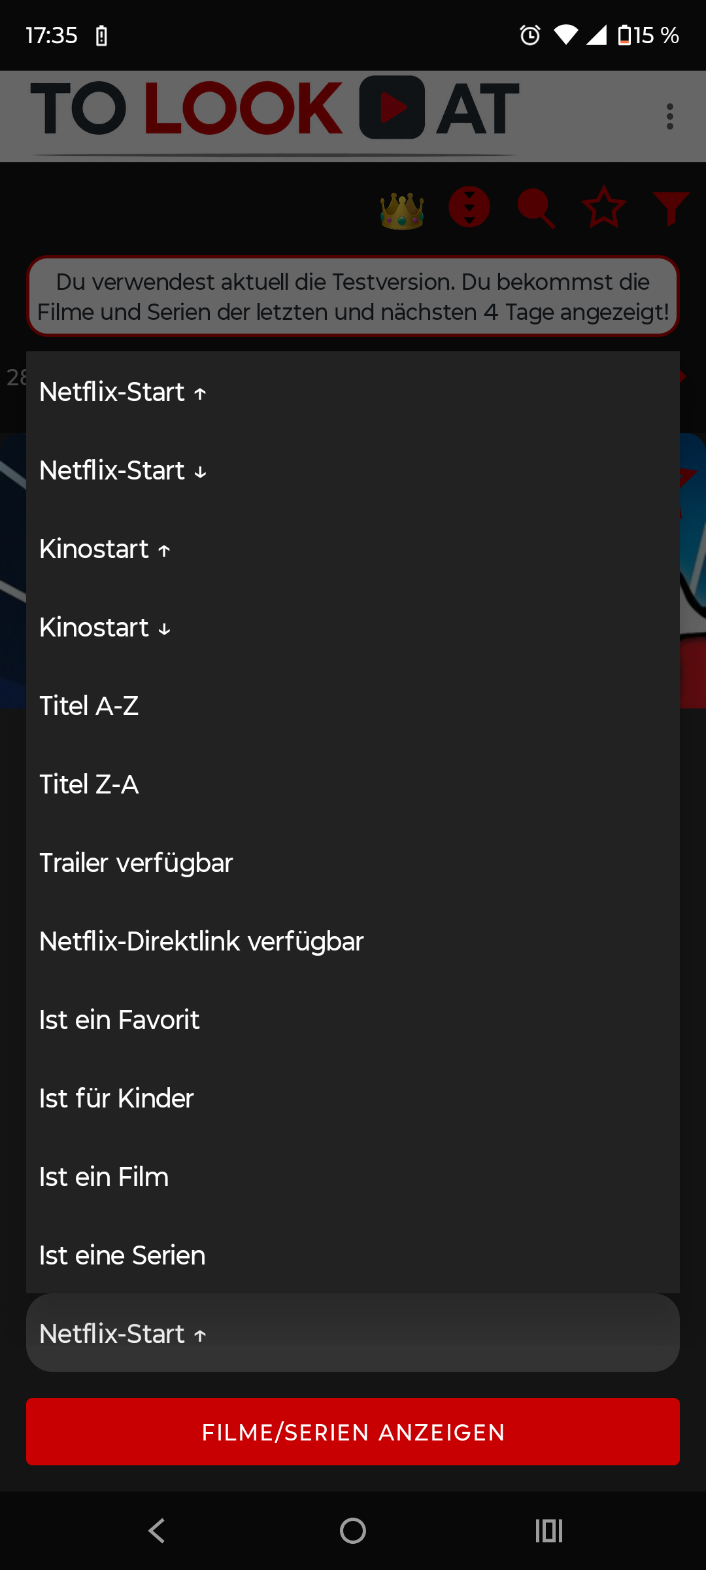Open search with the magnifier icon
706x1570 pixels.
(536, 209)
